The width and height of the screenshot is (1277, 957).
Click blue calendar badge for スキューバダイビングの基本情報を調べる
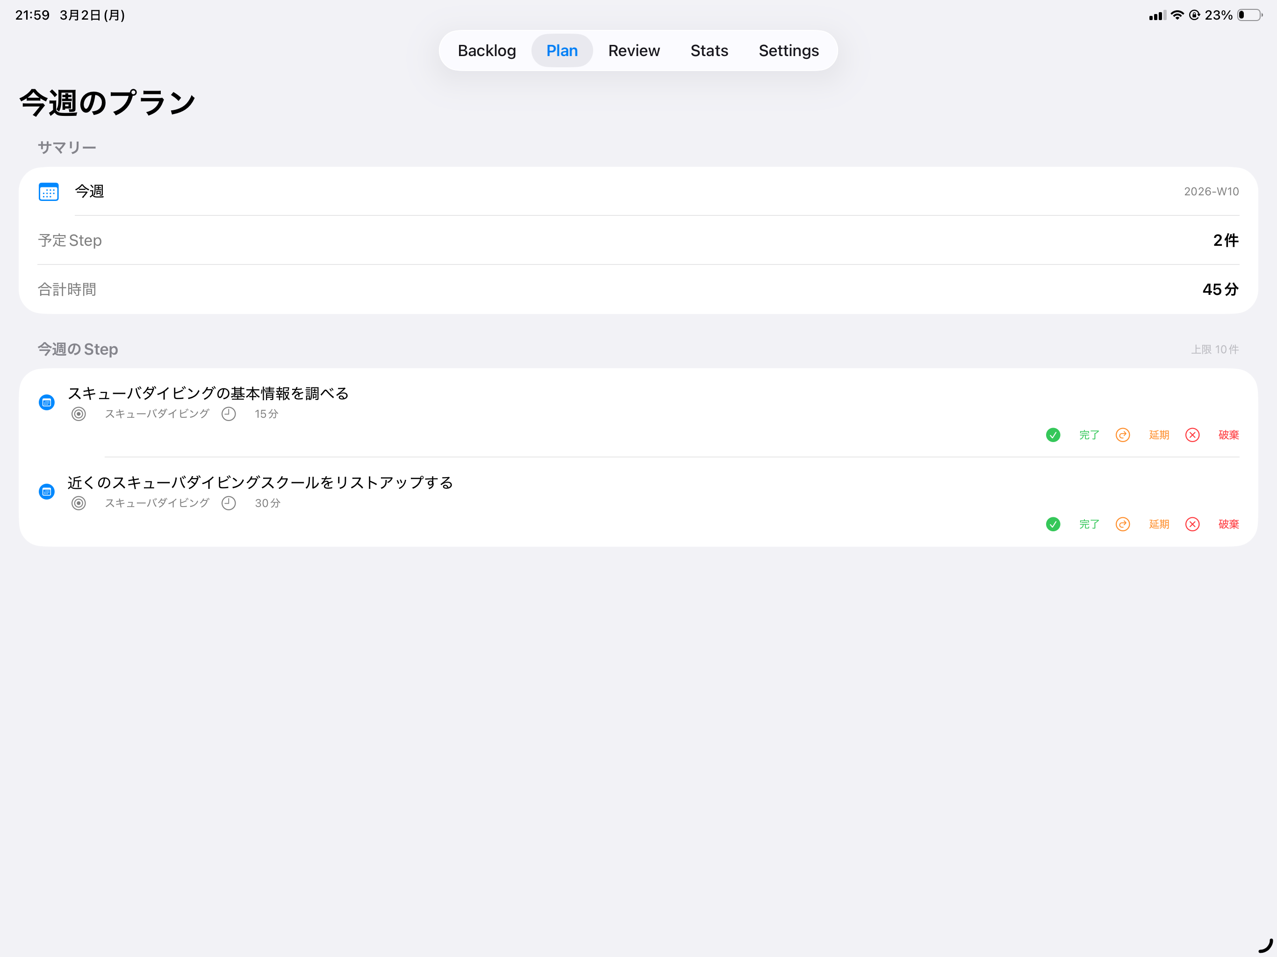click(47, 402)
